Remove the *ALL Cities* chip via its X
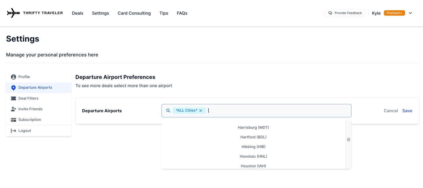The height and width of the screenshot is (188, 423). [x=201, y=110]
